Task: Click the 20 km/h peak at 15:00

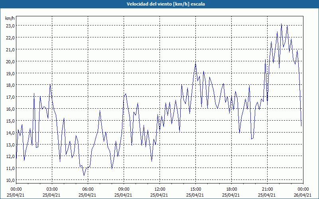Action: pos(195,63)
